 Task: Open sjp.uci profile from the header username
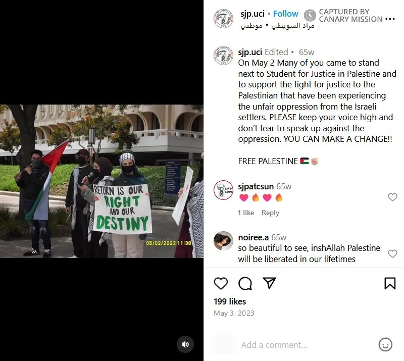(x=252, y=14)
